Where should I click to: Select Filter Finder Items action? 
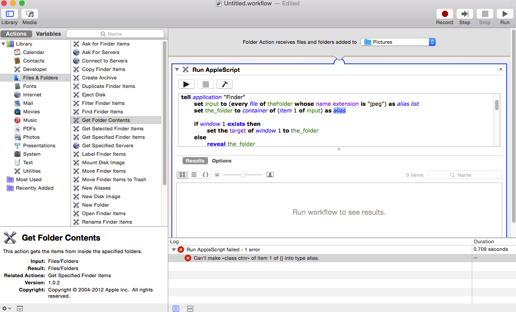click(103, 104)
